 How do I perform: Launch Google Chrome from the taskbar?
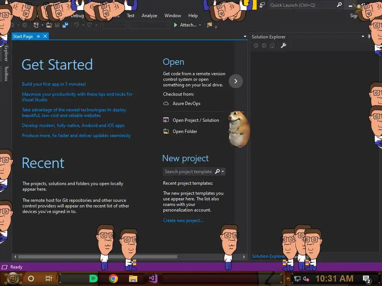click(113, 279)
